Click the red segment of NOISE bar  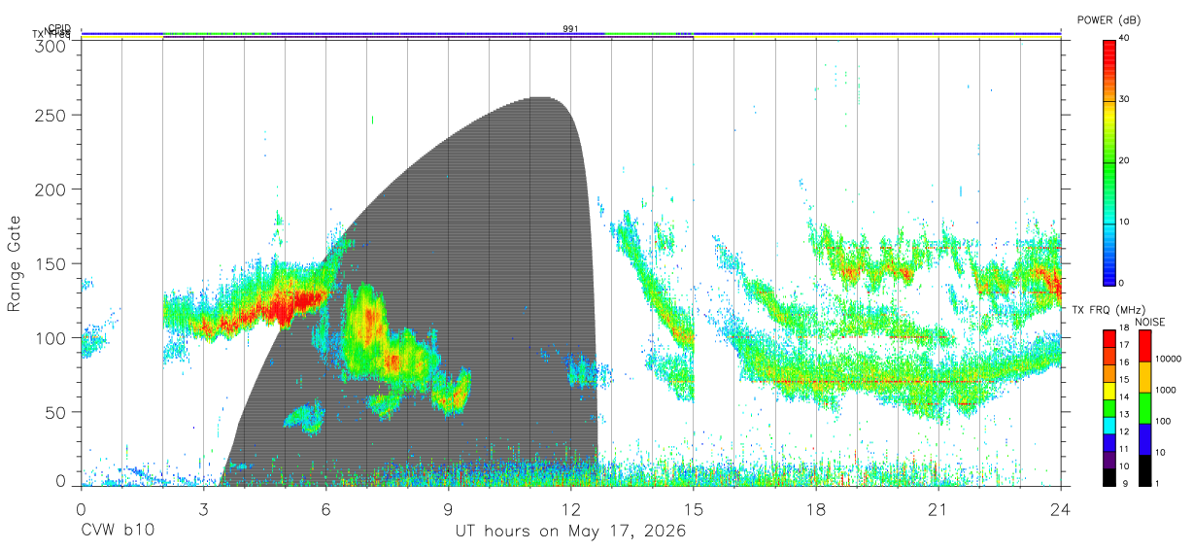tap(1145, 346)
